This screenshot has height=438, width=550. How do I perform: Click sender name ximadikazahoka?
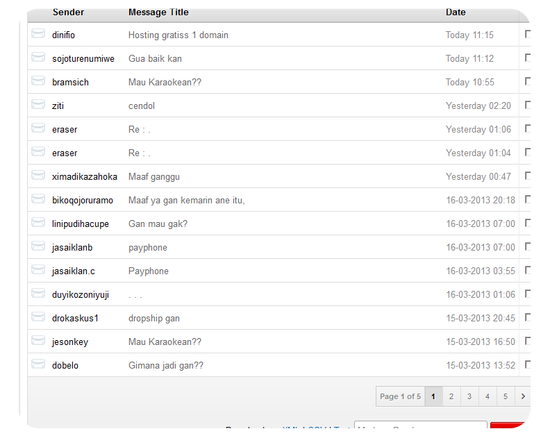click(x=85, y=177)
